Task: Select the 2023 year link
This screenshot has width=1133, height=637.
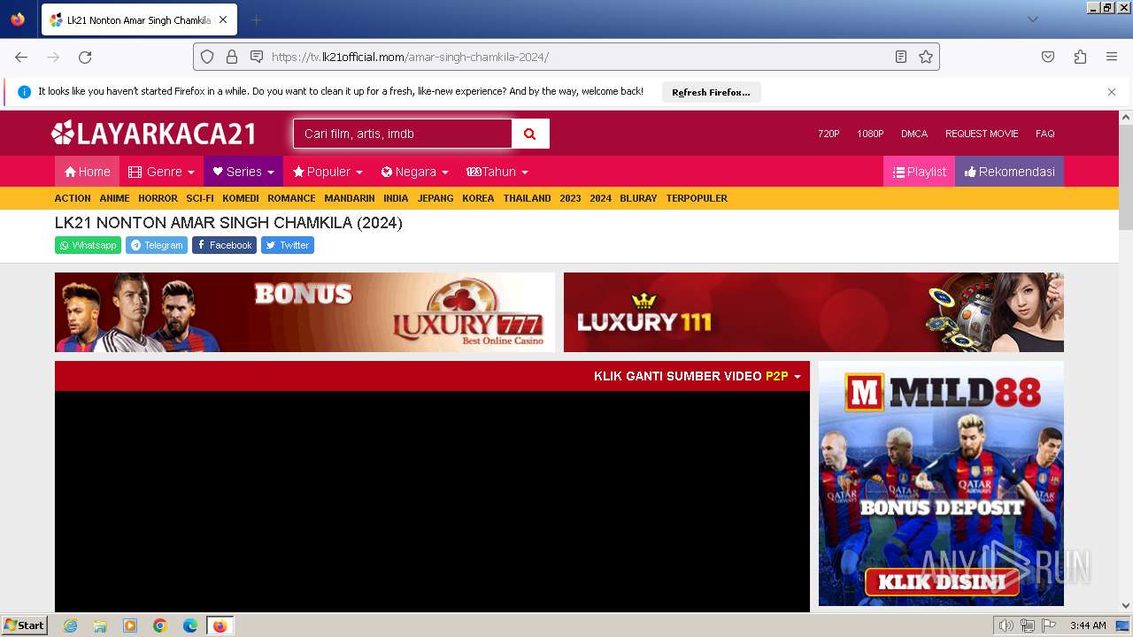Action: (570, 198)
